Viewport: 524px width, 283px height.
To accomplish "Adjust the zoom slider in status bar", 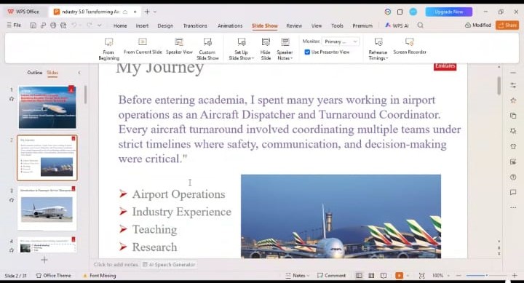I will tap(486, 275).
